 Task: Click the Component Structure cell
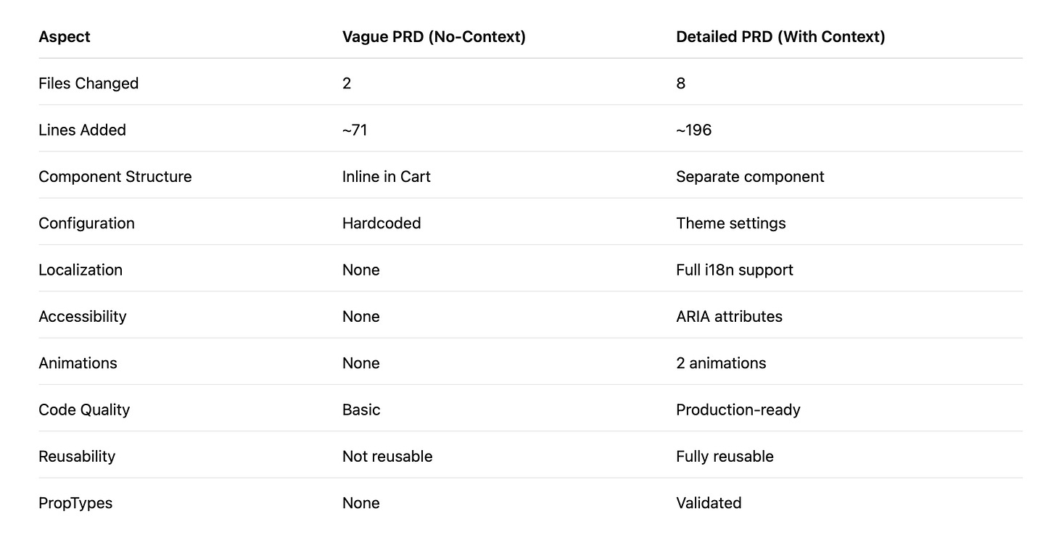coord(115,177)
